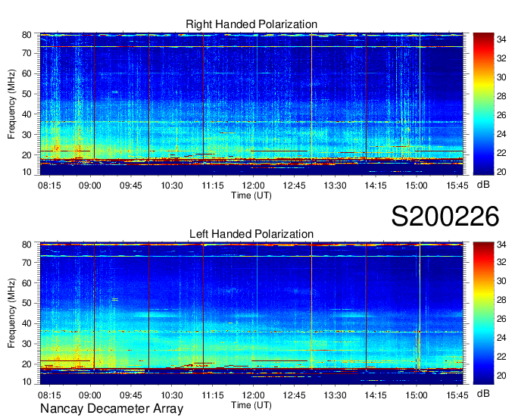515x418 pixels.
Task: Click the left-handed spectrogram plot
Action: coord(251,313)
